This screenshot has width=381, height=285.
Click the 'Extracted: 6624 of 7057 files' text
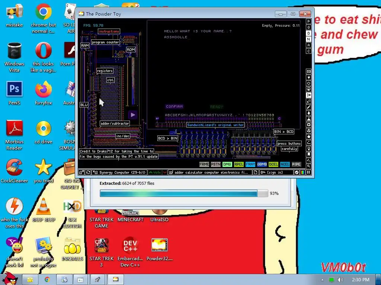127,183
